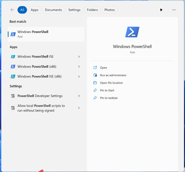Click the pin icon beside Pin to Start

tap(95, 90)
